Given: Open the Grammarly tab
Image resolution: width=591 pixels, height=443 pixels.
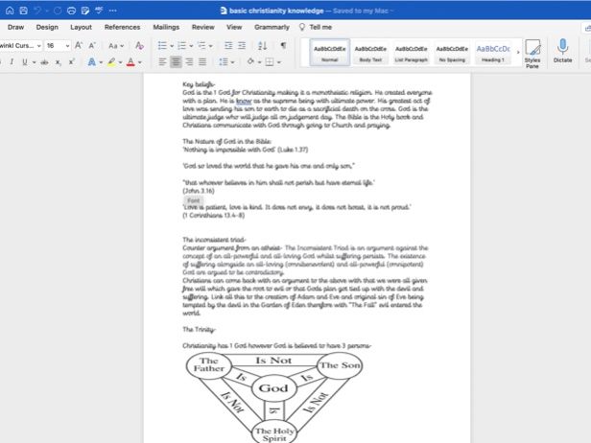Looking at the screenshot, I should coord(272,27).
